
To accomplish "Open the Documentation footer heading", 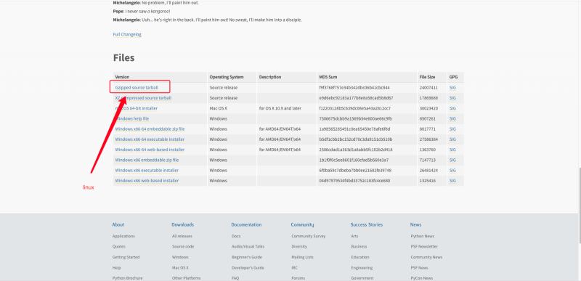I will pyautogui.click(x=246, y=224).
